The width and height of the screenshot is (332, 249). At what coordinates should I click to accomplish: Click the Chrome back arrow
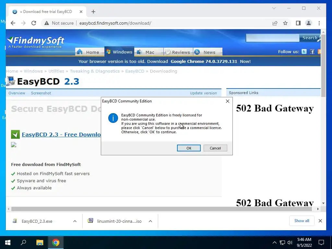click(x=13, y=23)
